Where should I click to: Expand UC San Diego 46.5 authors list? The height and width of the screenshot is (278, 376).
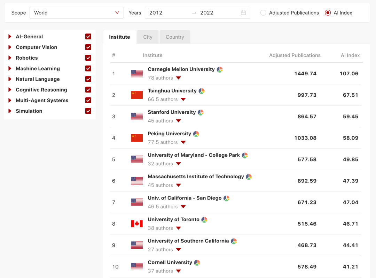(183, 206)
